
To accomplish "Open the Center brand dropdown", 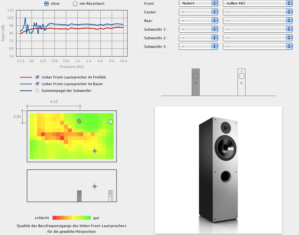I will [x=198, y=12].
